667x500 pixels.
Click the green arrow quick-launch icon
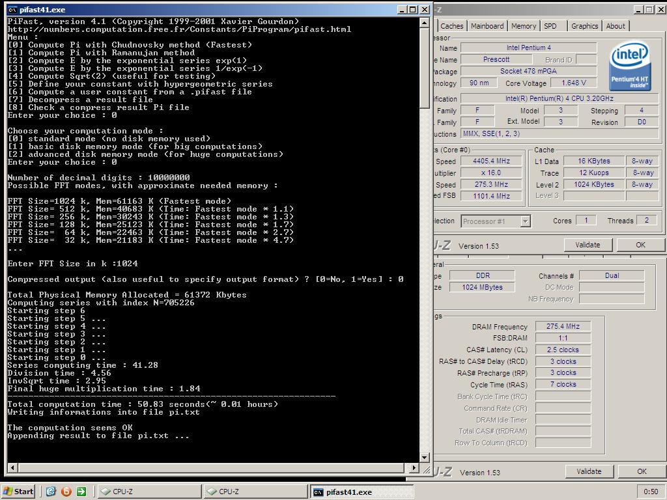tap(81, 492)
